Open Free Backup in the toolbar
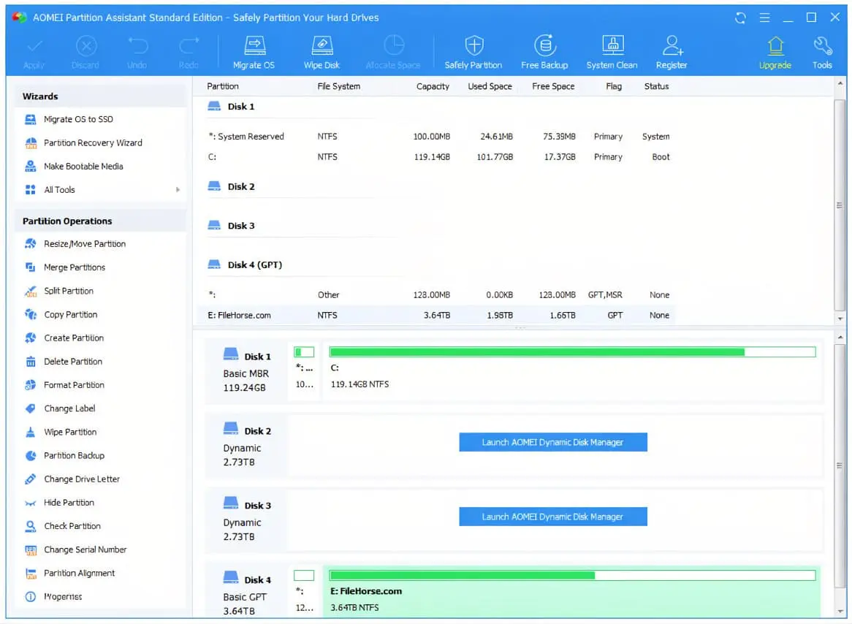The image size is (852, 624). coord(544,53)
